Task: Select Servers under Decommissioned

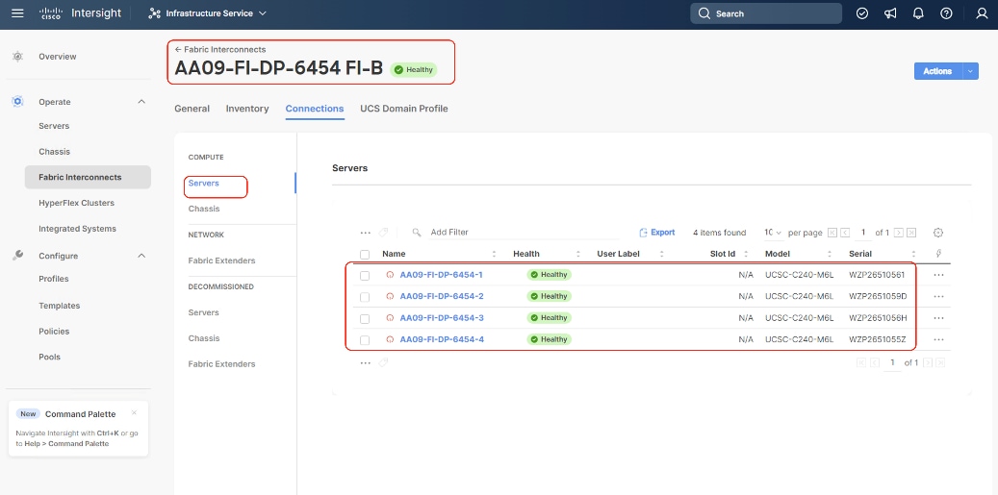Action: [204, 312]
